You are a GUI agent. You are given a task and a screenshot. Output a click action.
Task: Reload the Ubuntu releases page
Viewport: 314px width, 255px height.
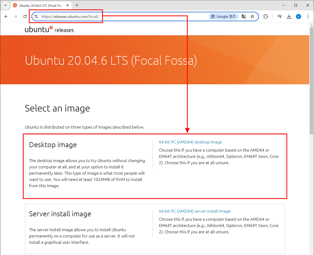click(x=25, y=16)
